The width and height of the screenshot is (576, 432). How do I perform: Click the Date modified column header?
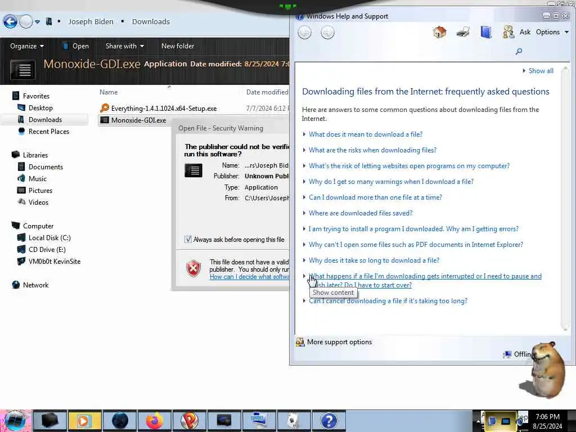[267, 92]
